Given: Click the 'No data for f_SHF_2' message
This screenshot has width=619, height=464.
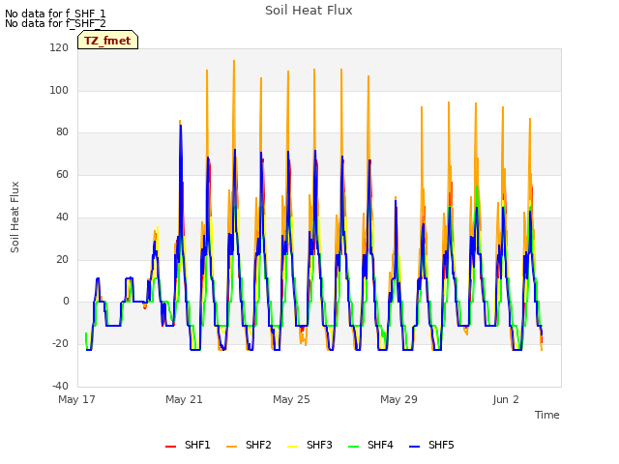Looking at the screenshot, I should click(x=55, y=23).
